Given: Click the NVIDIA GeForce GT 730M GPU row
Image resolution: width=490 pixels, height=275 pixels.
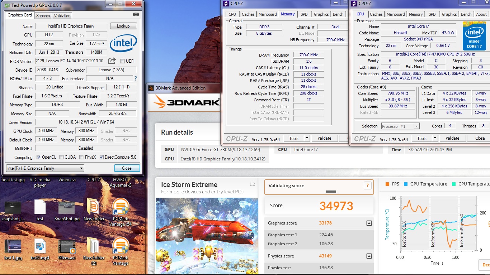Looking at the screenshot, I should click(215, 150).
